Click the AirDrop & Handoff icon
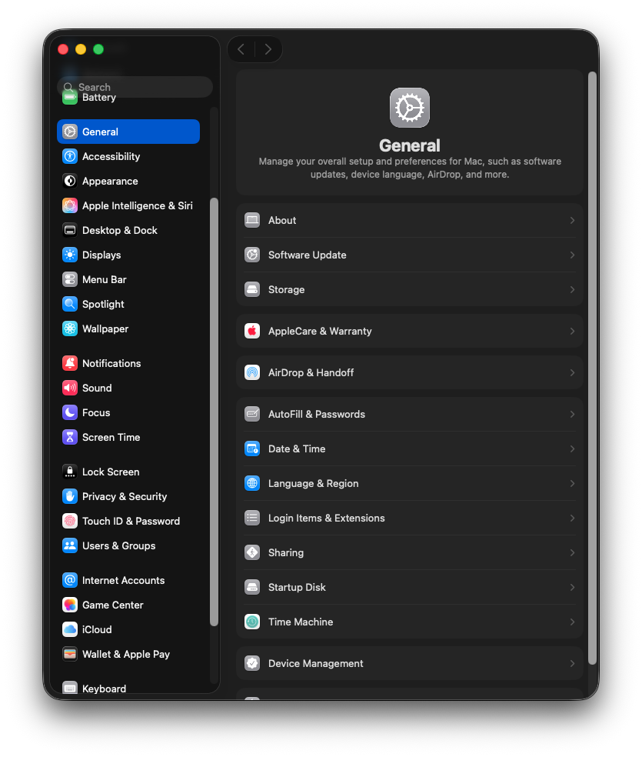 pos(252,372)
